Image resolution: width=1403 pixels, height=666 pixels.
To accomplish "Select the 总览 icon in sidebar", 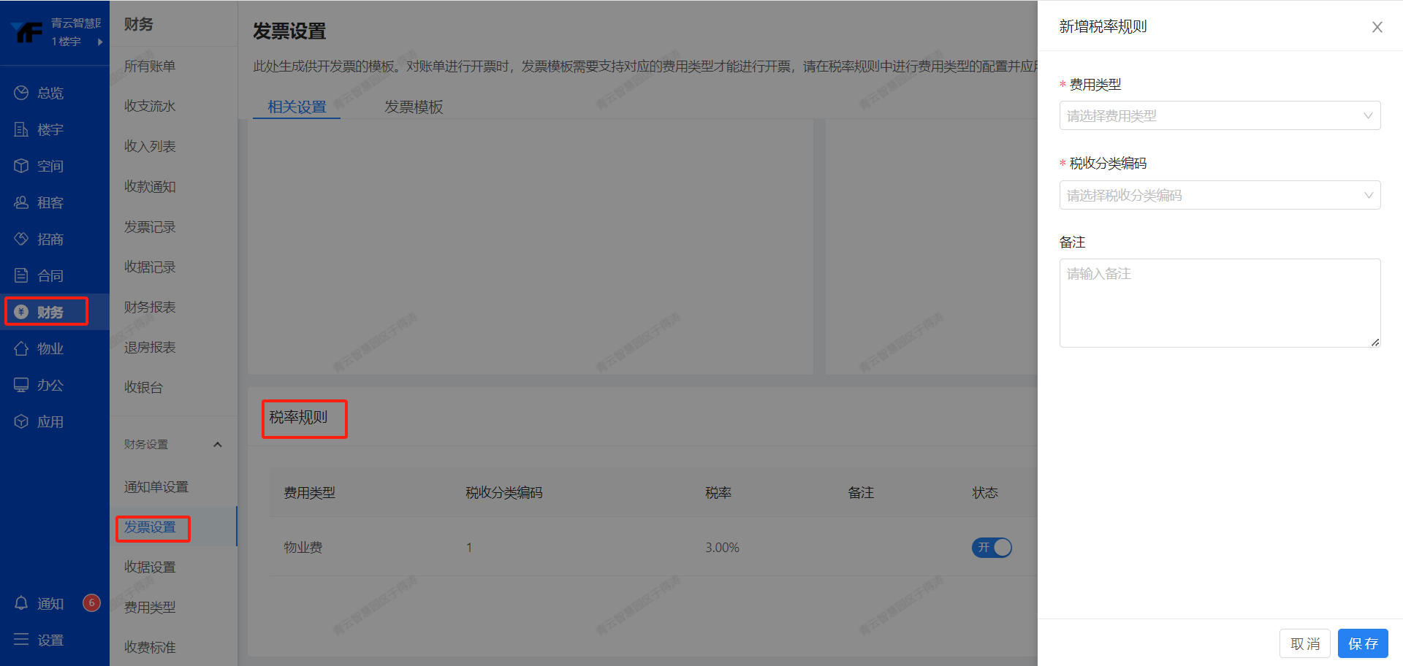I will click(22, 92).
